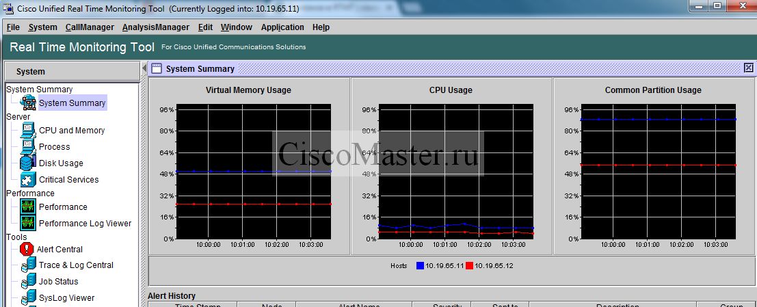Click the red 10.19.65.12 legend swatch
This screenshot has height=307, width=757.
(469, 265)
